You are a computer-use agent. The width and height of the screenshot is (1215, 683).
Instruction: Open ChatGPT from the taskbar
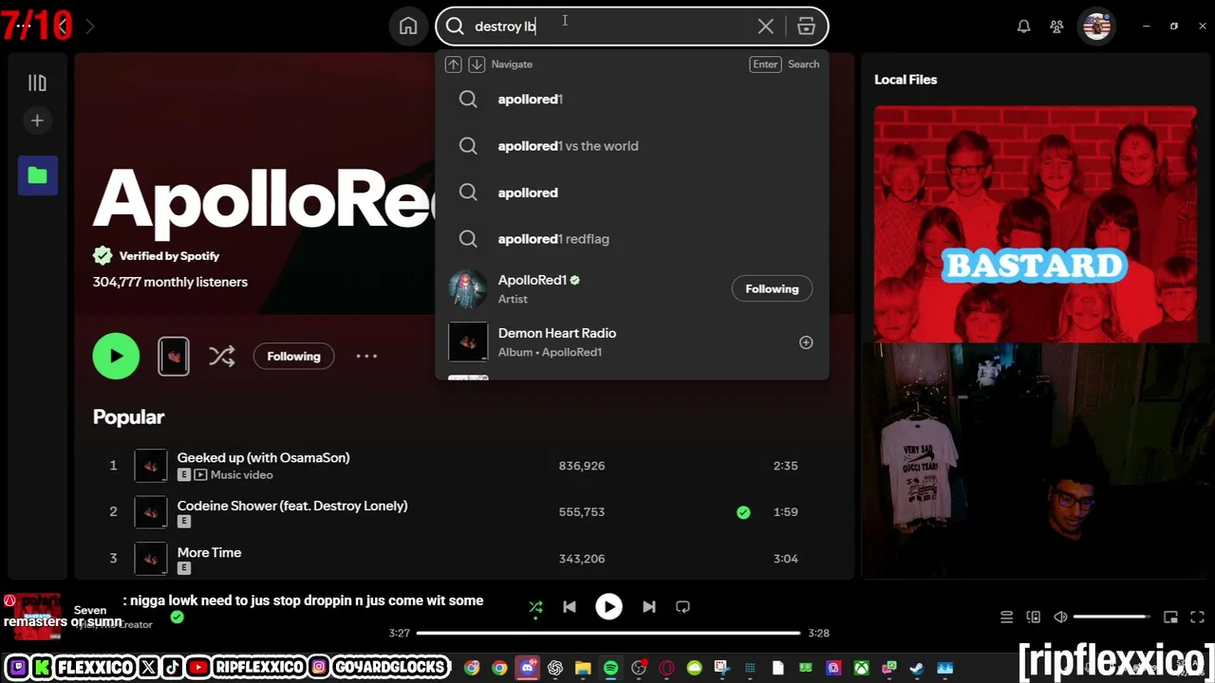555,668
